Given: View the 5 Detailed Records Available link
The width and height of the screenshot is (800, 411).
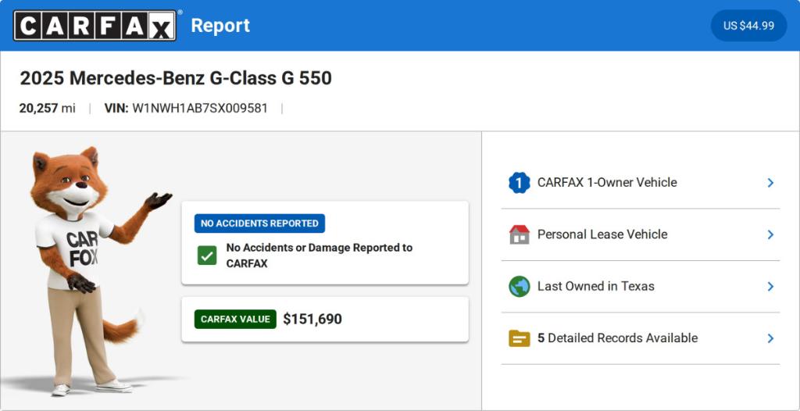Looking at the screenshot, I should (x=617, y=338).
